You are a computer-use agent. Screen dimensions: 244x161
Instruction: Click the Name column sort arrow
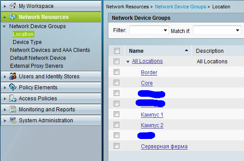coord(186,50)
